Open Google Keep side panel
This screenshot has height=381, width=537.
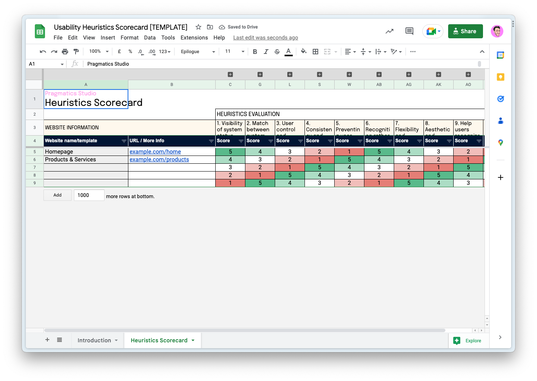click(x=500, y=77)
